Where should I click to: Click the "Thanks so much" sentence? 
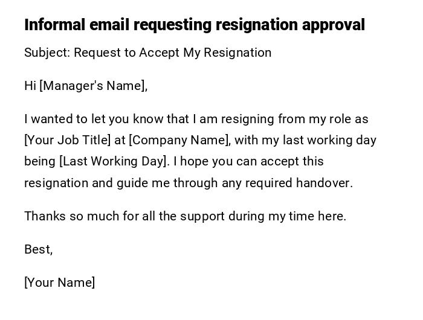pyautogui.click(x=185, y=216)
